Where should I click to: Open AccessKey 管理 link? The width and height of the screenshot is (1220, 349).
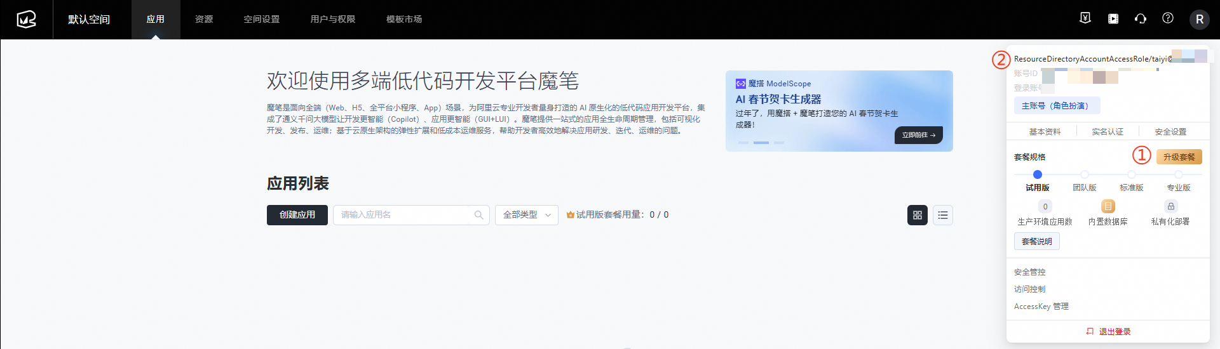click(x=1041, y=306)
